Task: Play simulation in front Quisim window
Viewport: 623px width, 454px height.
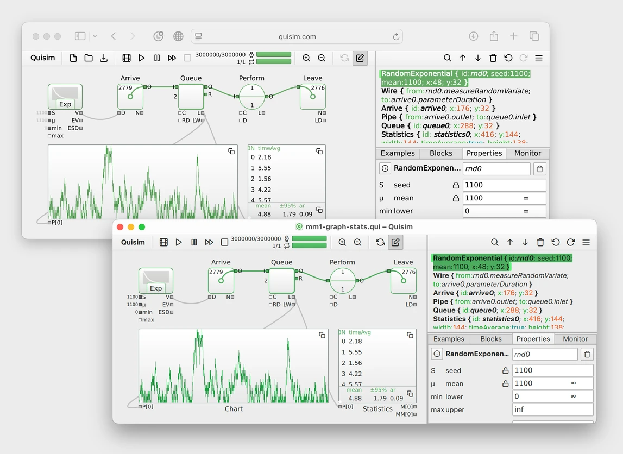Action: click(179, 242)
